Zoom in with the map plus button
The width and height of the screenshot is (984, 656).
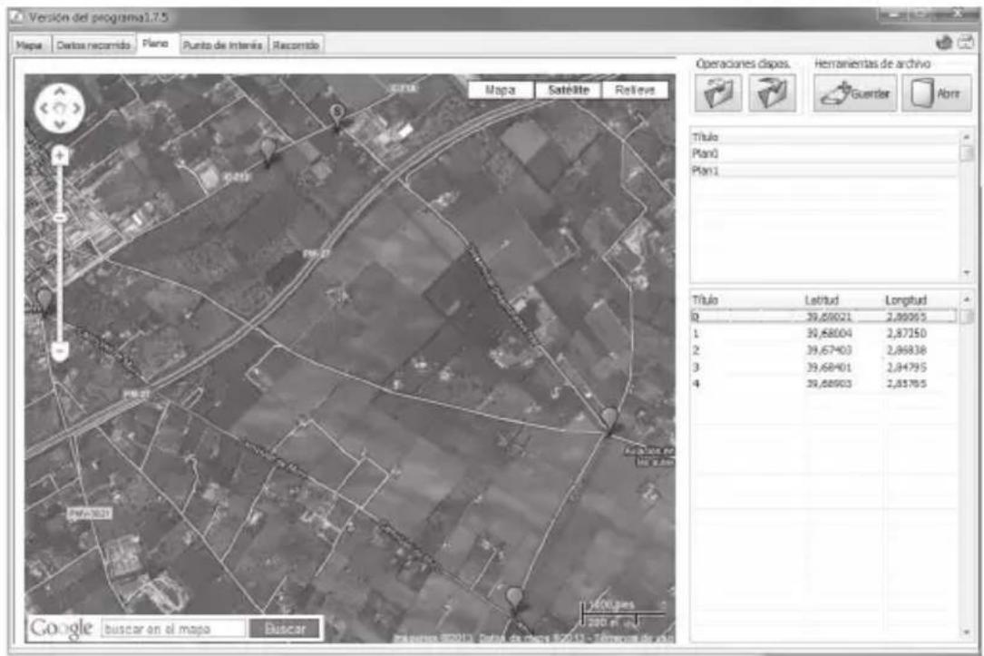click(60, 154)
